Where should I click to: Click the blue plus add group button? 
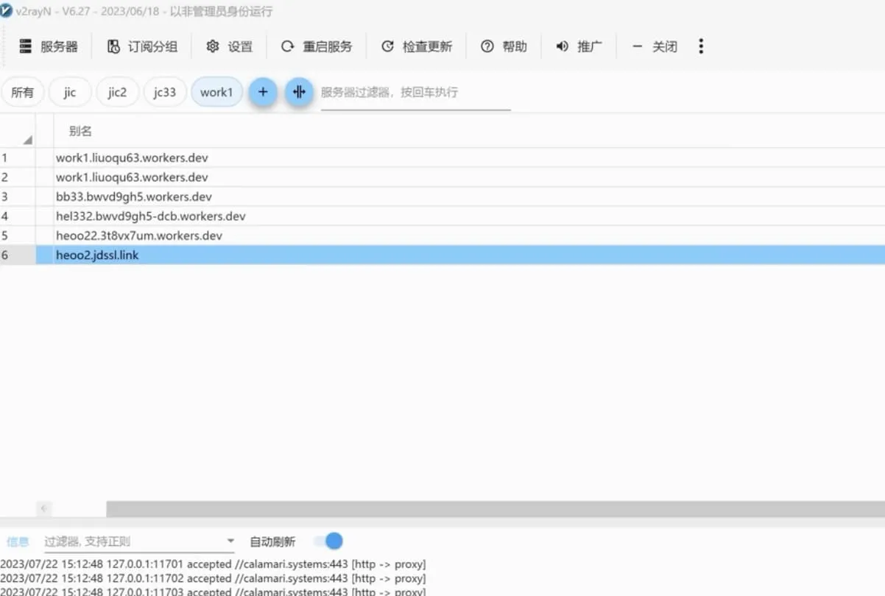point(263,92)
